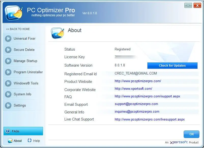Open Secure Delete section
This screenshot has width=204, height=148.
click(24, 50)
